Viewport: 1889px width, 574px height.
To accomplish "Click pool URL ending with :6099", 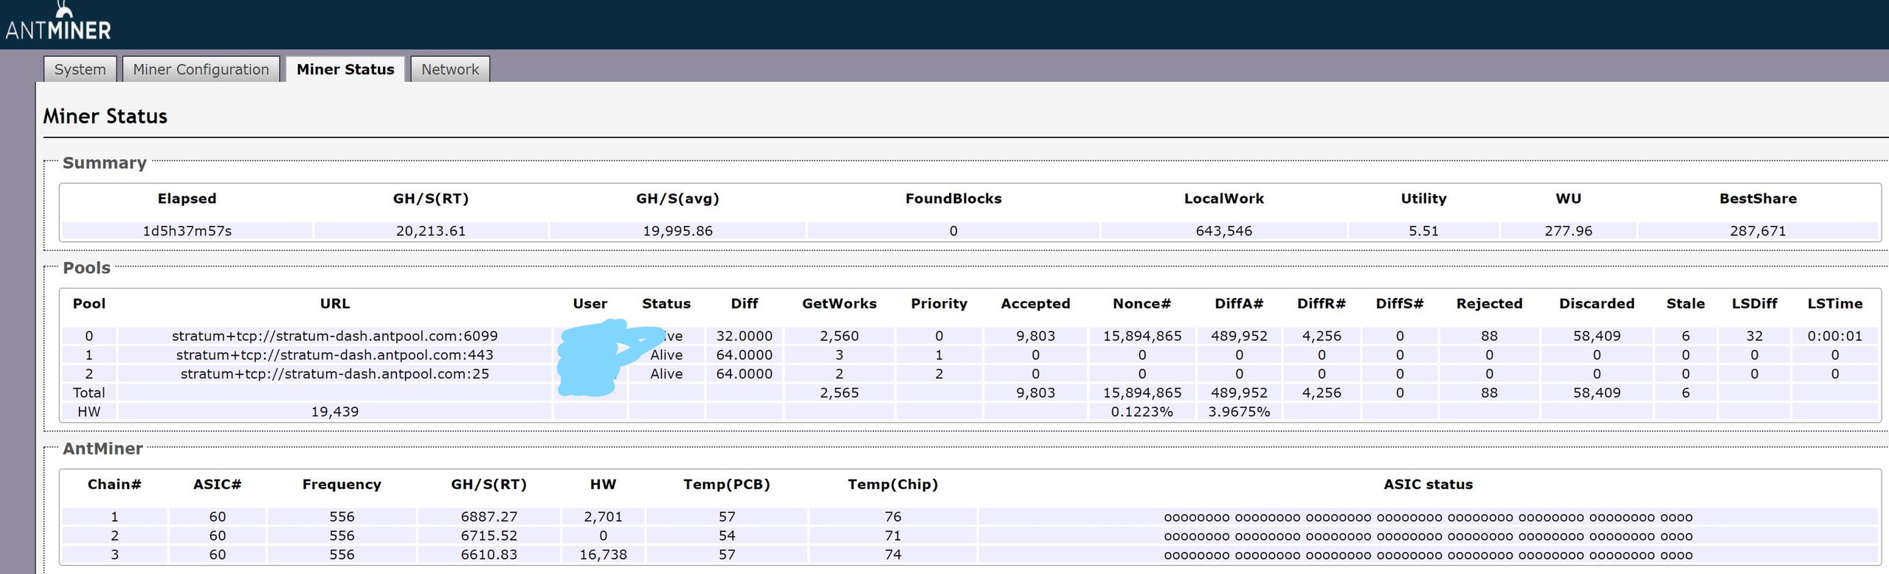I will pyautogui.click(x=335, y=336).
